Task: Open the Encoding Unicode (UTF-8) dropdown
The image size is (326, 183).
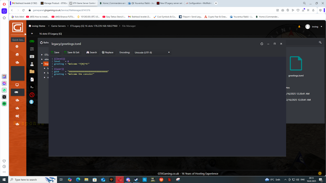Action: [x=152, y=52]
